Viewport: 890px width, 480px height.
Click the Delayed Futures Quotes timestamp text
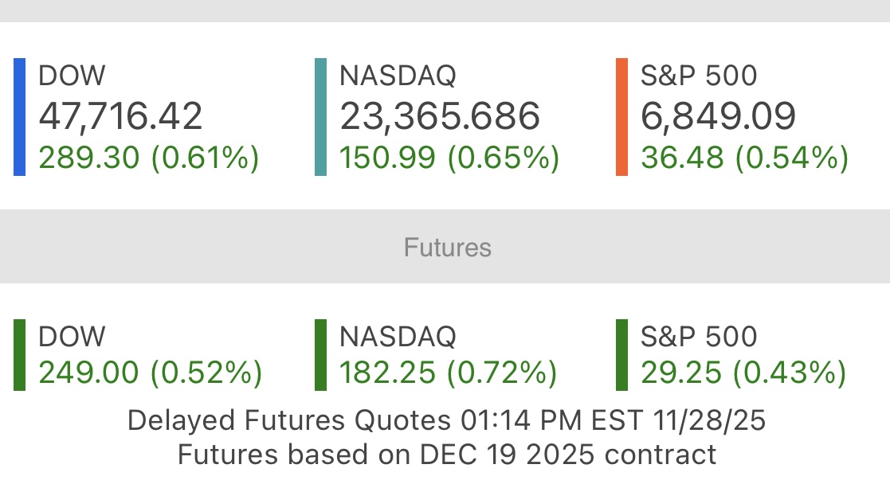point(446,420)
